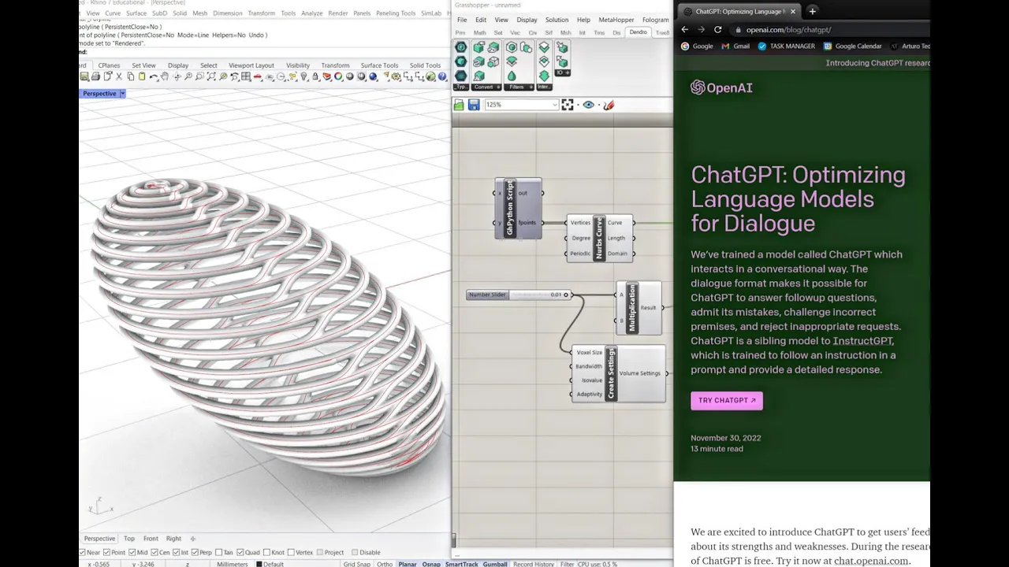Click Grasshopper Save file disk icon

pyautogui.click(x=474, y=105)
